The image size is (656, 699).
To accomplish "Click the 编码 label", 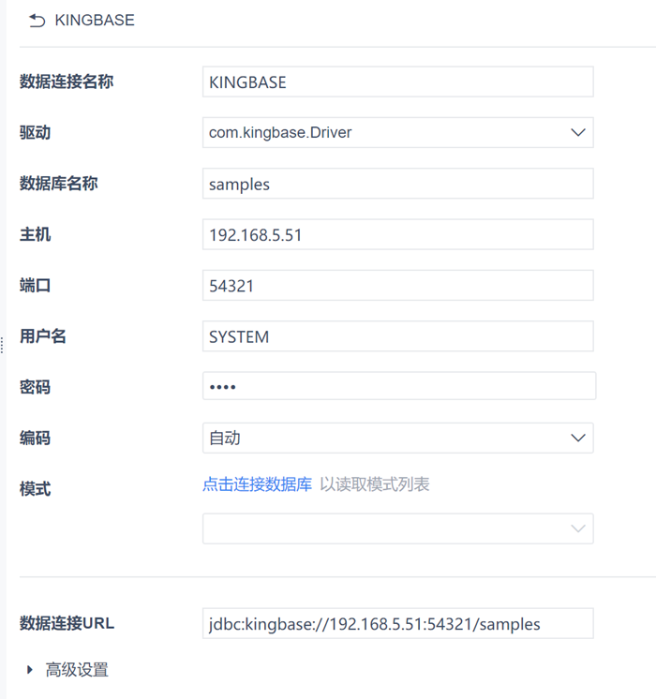I will [36, 439].
